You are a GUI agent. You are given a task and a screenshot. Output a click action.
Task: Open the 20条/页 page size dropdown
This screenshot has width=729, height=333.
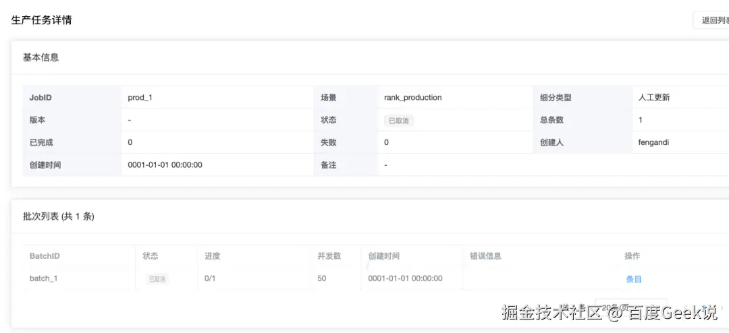click(631, 307)
